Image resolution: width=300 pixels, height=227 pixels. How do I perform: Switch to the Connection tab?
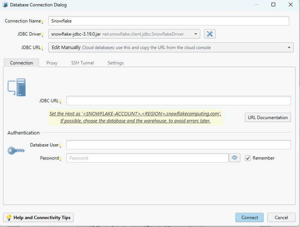pyautogui.click(x=21, y=63)
